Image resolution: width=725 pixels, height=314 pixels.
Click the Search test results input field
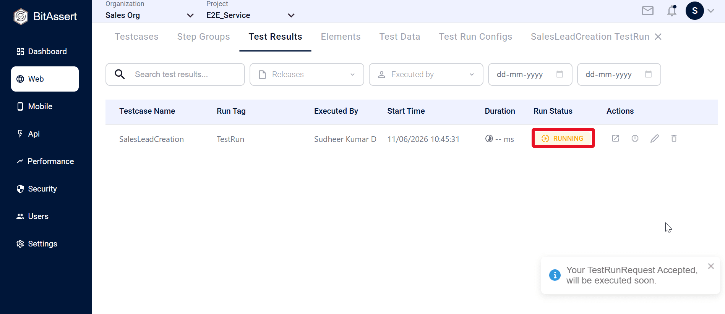click(175, 74)
